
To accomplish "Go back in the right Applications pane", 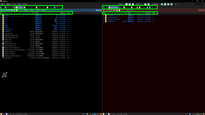I will 104,10.
